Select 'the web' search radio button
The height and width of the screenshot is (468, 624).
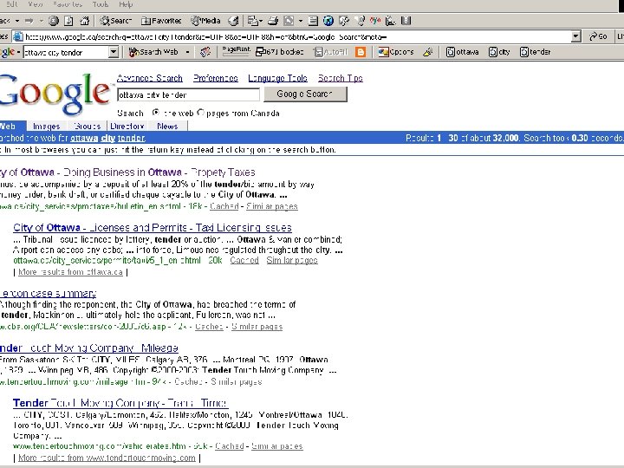click(156, 113)
